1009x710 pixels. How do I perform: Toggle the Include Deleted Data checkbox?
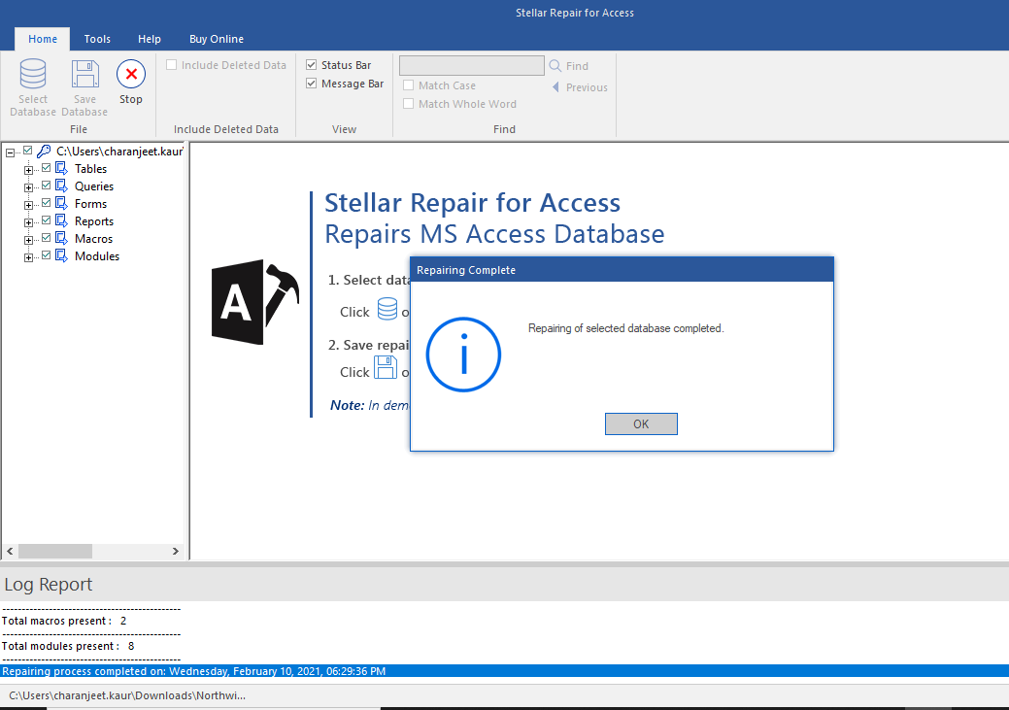[x=172, y=65]
